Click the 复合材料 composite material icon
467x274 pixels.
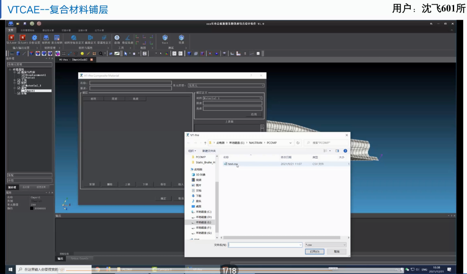pyautogui.click(x=57, y=38)
